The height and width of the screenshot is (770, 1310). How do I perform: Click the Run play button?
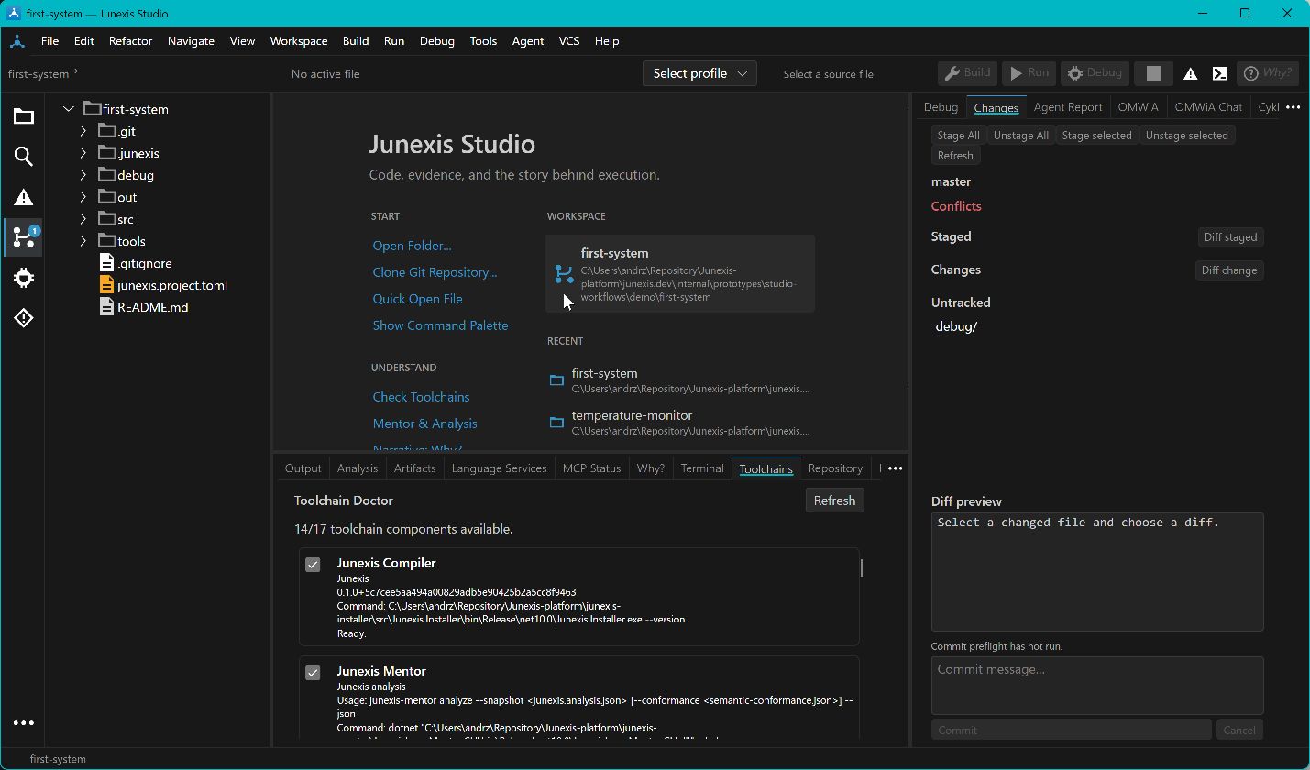point(1029,73)
